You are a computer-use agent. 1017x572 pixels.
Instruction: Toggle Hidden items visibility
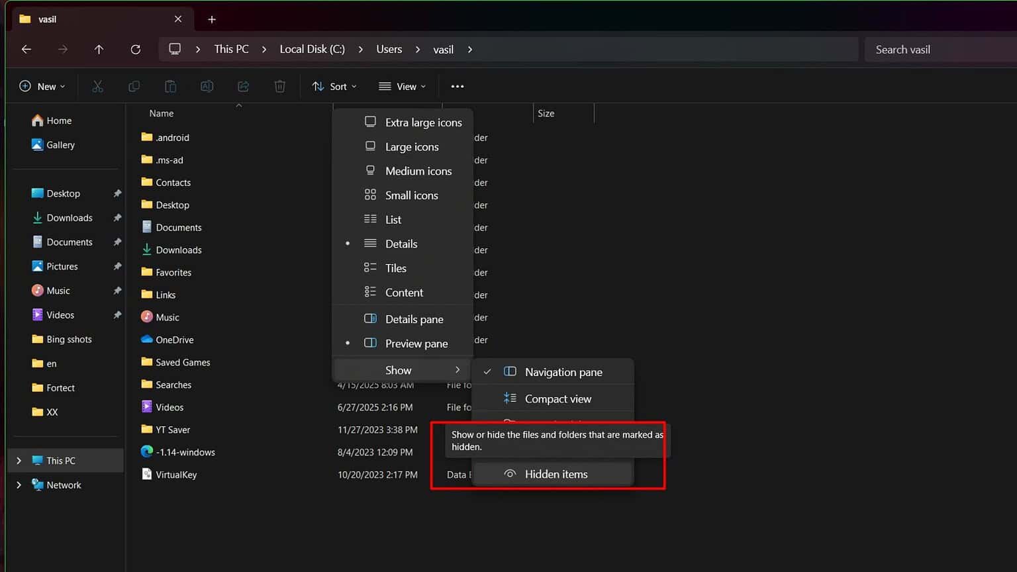tap(556, 474)
